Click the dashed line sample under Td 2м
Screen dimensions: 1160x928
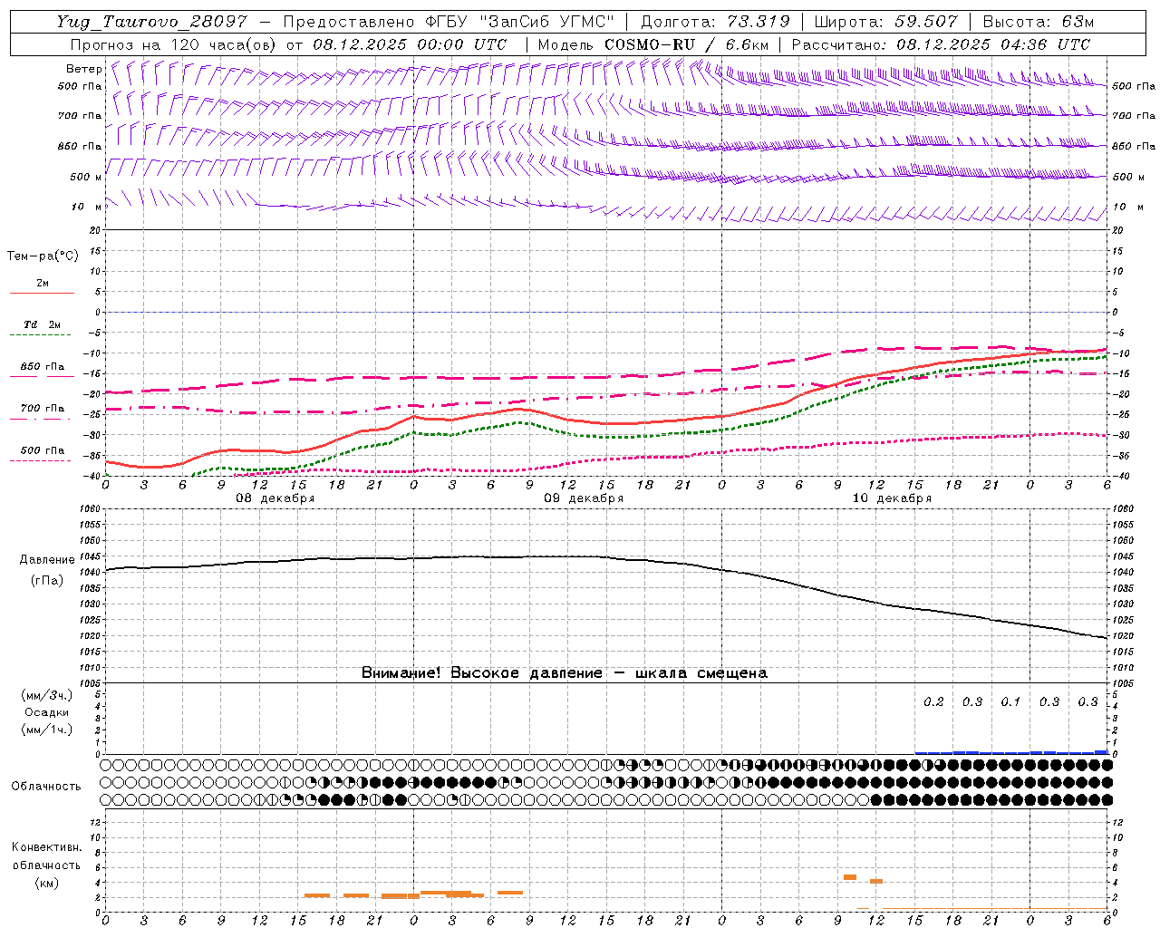[40, 335]
